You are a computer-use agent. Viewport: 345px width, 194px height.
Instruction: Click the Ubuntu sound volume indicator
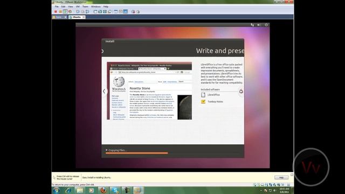[x=259, y=25]
